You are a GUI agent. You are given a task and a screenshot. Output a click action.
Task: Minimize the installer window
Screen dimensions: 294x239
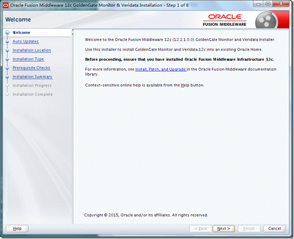(x=259, y=4)
